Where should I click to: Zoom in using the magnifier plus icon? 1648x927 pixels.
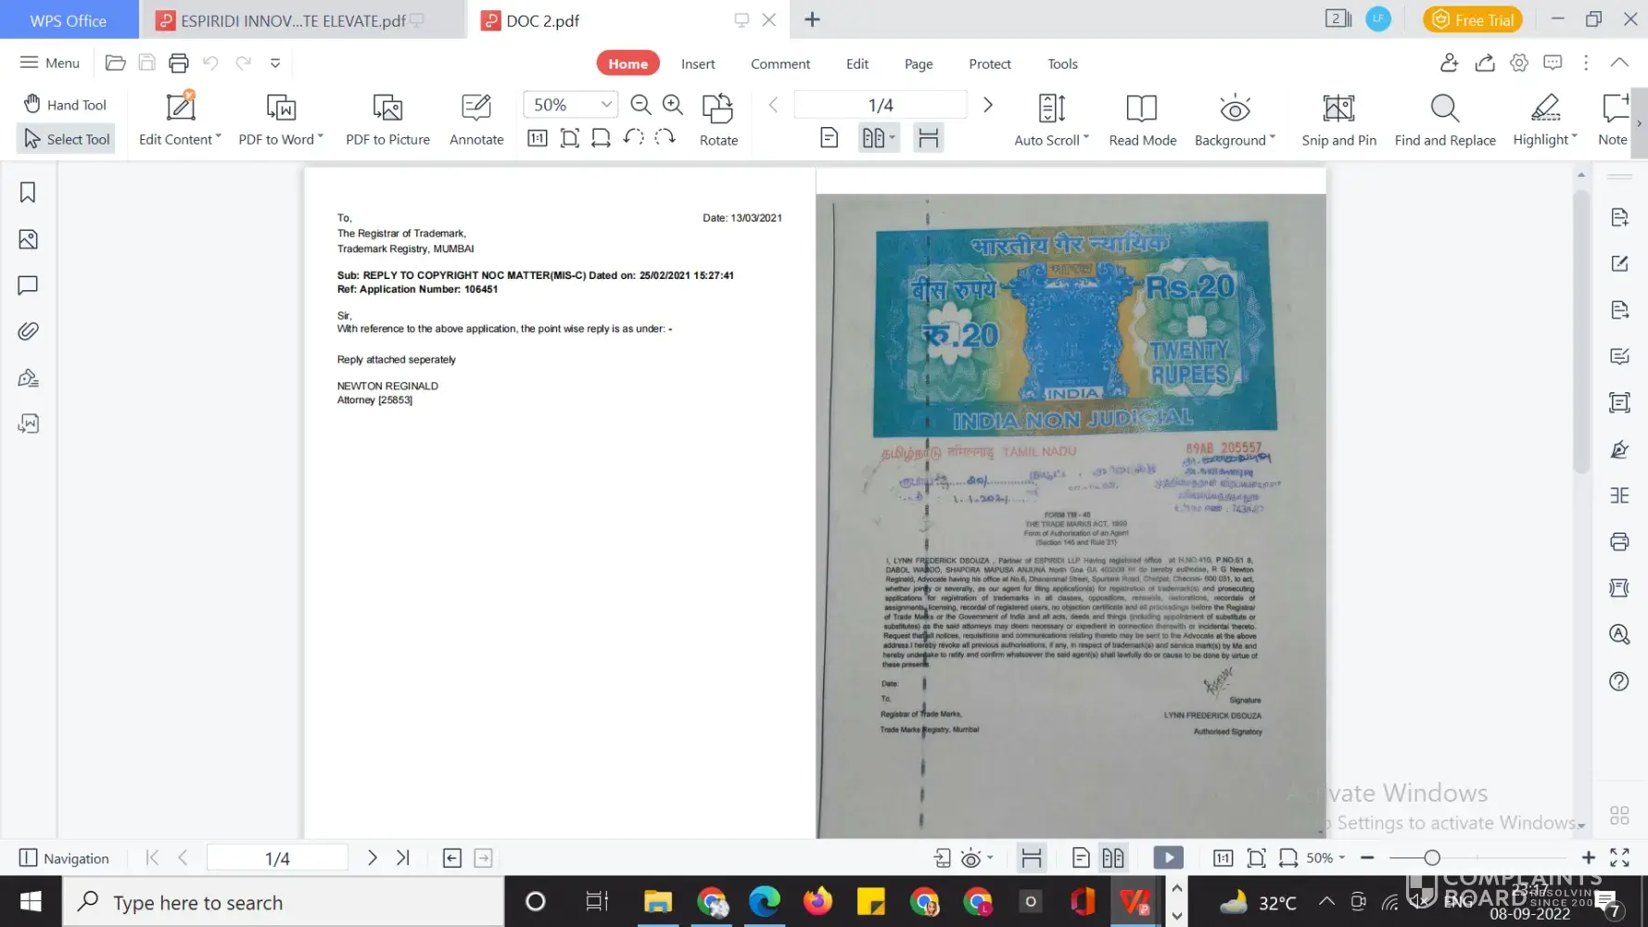[673, 105]
